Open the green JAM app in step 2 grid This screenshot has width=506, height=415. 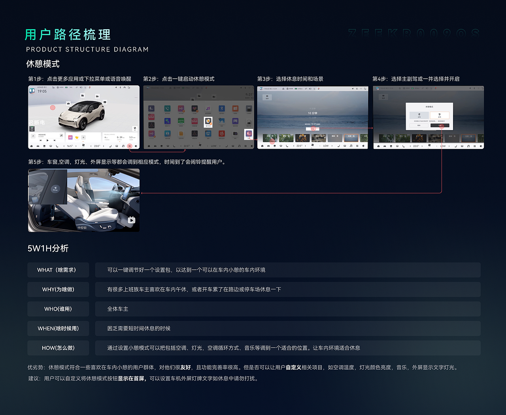181,121
